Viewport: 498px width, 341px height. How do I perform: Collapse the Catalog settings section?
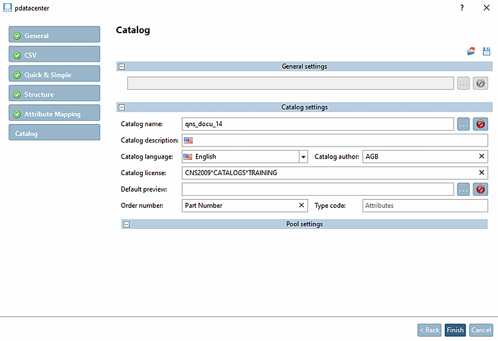click(122, 107)
